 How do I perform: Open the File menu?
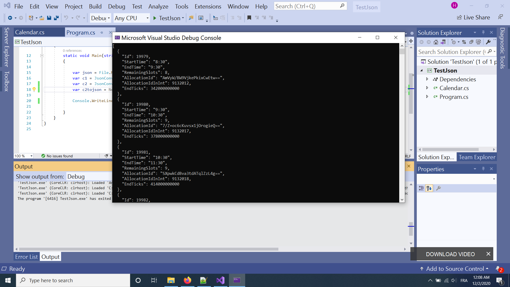click(19, 6)
